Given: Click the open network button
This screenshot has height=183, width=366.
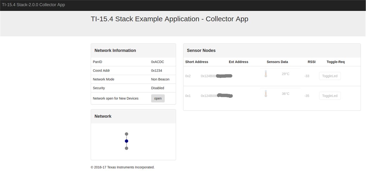Looking at the screenshot, I should [x=158, y=98].
